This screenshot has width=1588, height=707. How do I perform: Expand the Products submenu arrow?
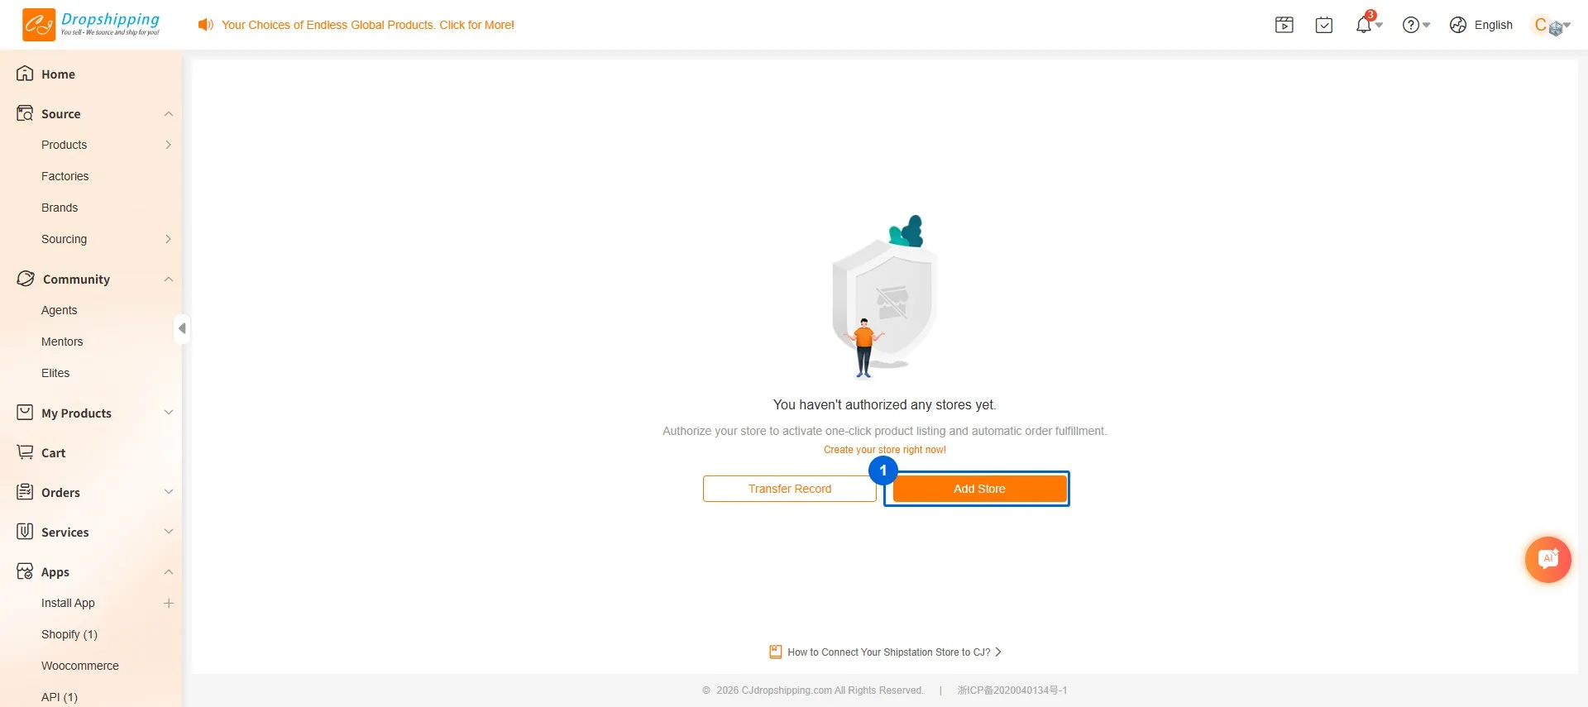point(169,145)
